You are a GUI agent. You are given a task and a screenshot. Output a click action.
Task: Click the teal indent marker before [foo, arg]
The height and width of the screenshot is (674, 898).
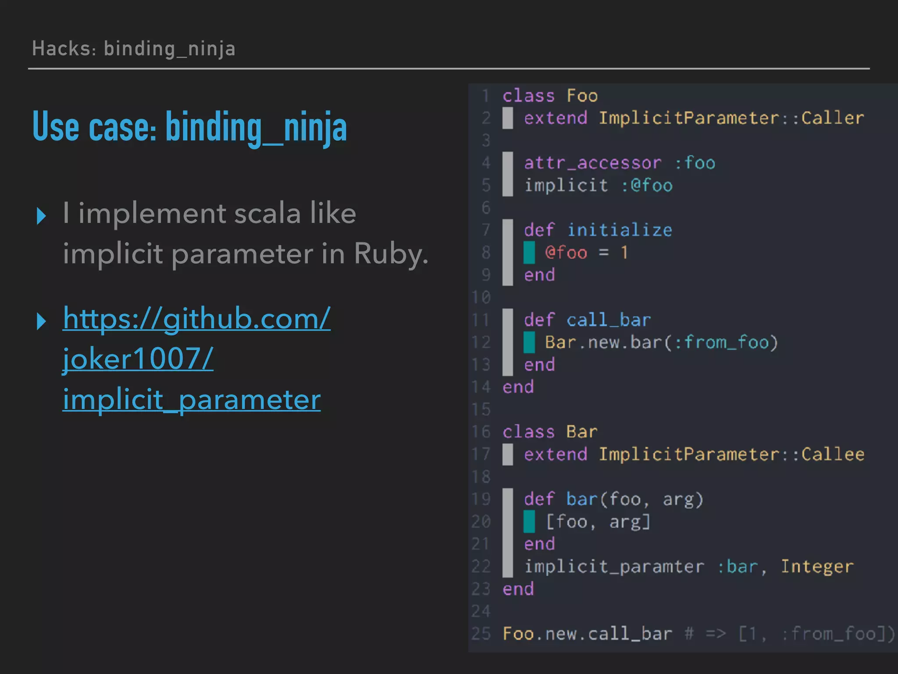point(529,522)
